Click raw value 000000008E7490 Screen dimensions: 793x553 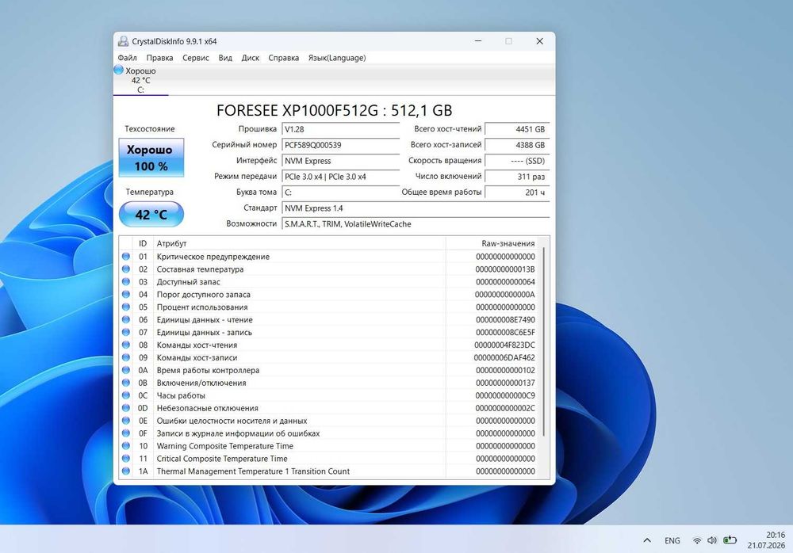click(x=505, y=319)
